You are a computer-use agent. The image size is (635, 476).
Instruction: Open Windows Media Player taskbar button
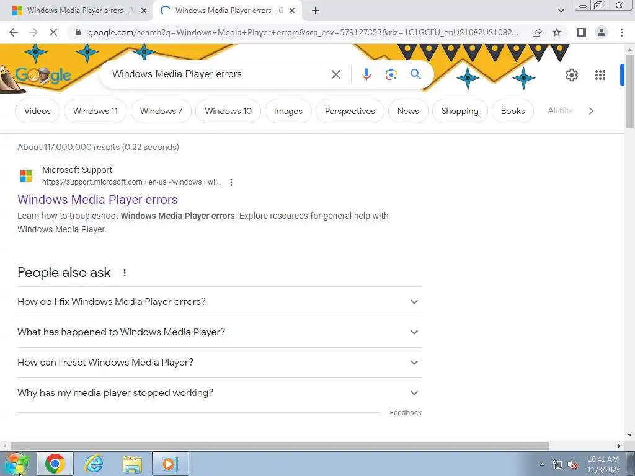(170, 464)
